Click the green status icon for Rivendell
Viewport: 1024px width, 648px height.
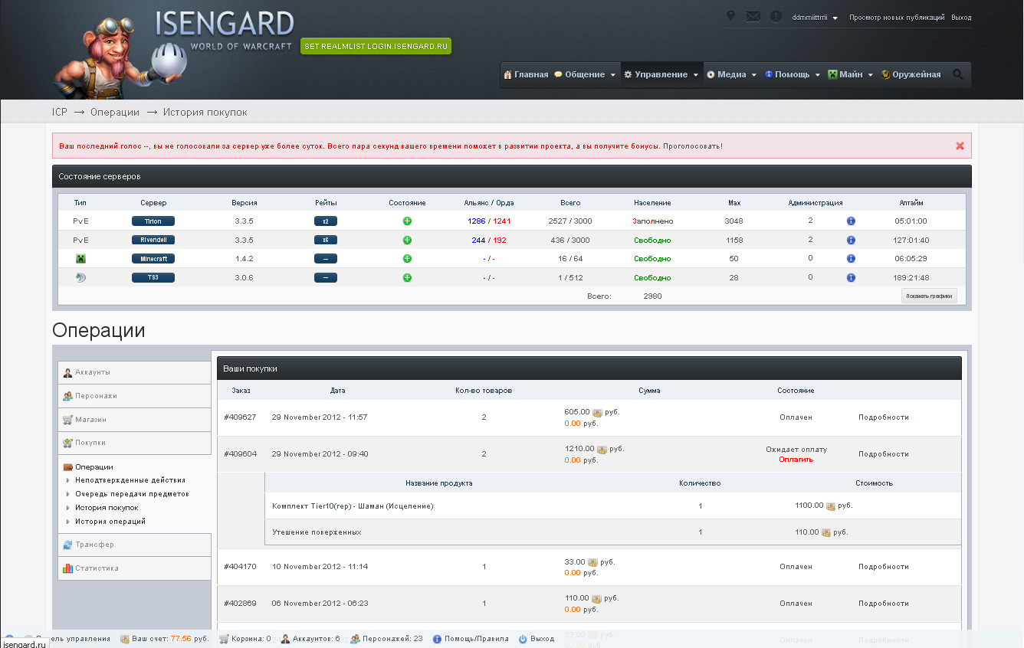[x=407, y=240]
